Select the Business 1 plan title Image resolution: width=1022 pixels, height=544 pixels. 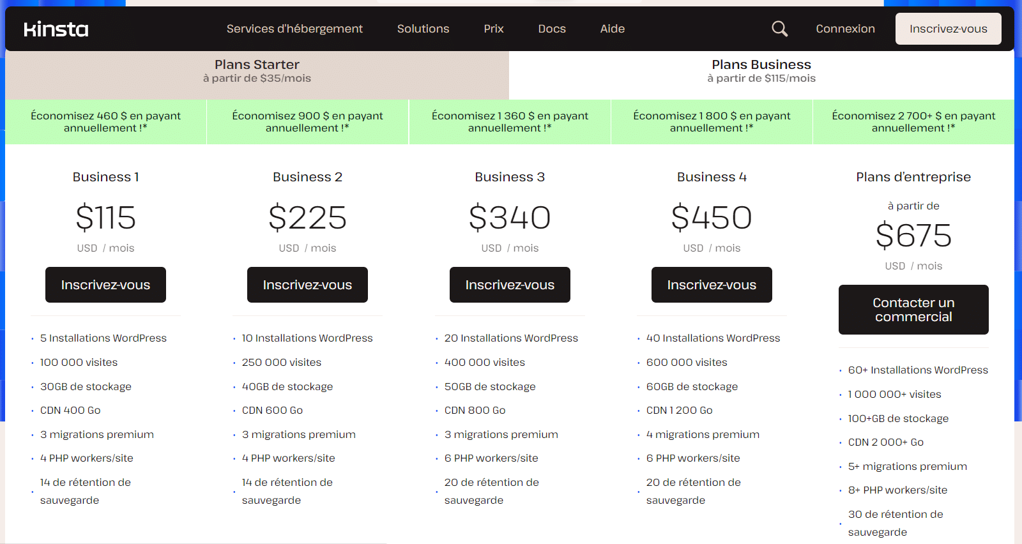click(105, 177)
